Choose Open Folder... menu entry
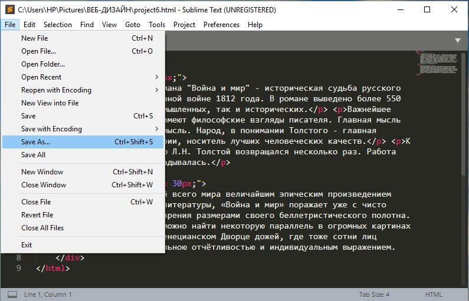The height and width of the screenshot is (301, 469). pos(83,64)
